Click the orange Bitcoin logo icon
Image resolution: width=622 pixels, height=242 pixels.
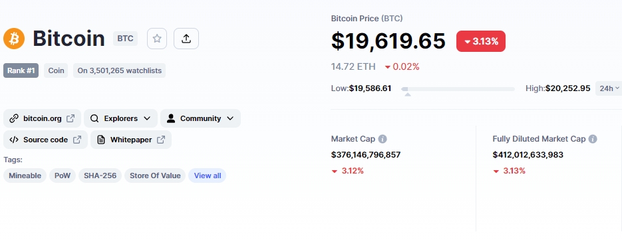(x=14, y=39)
